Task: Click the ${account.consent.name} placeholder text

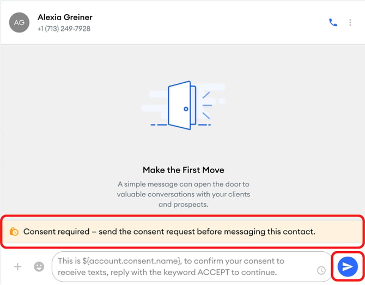Action: click(131, 261)
